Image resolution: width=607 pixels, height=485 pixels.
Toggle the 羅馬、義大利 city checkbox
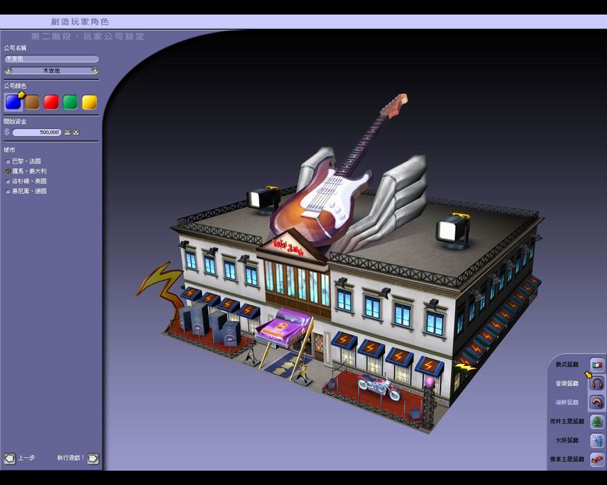click(8, 171)
